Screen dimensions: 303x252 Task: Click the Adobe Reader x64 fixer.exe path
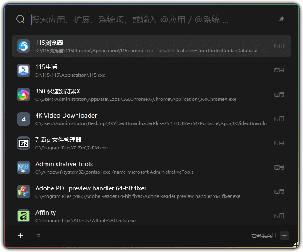(138, 196)
